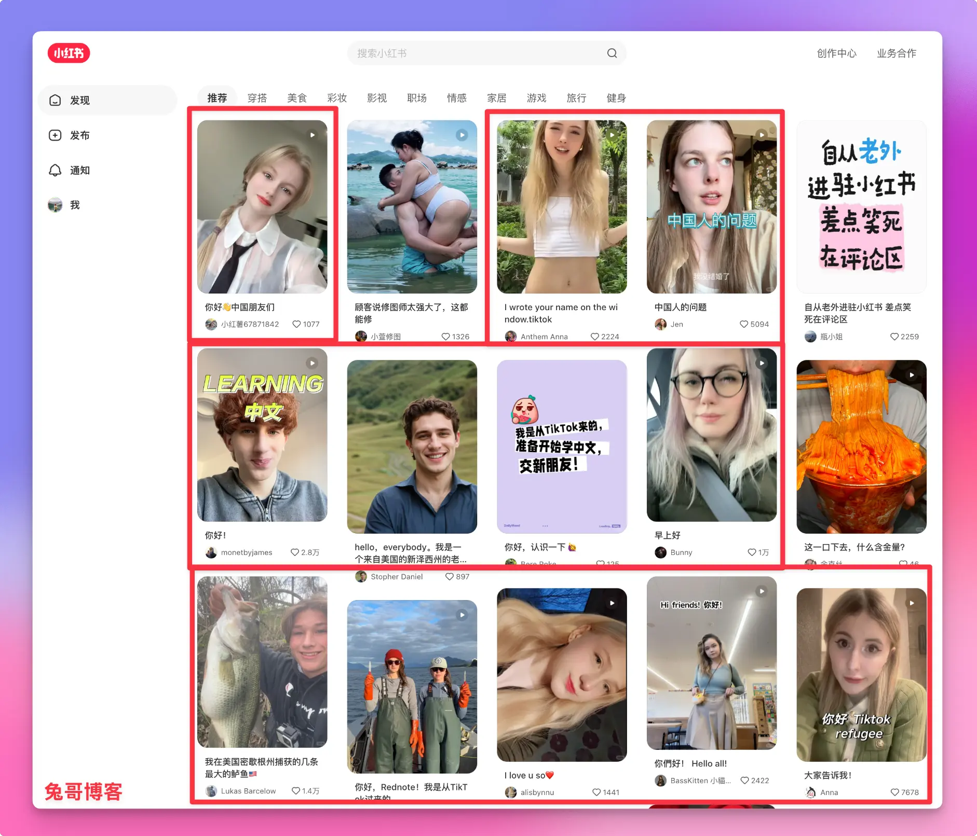Open post title 中国人的问题
The height and width of the screenshot is (836, 977).
(681, 307)
